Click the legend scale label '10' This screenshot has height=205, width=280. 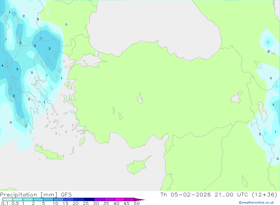pos(55,203)
